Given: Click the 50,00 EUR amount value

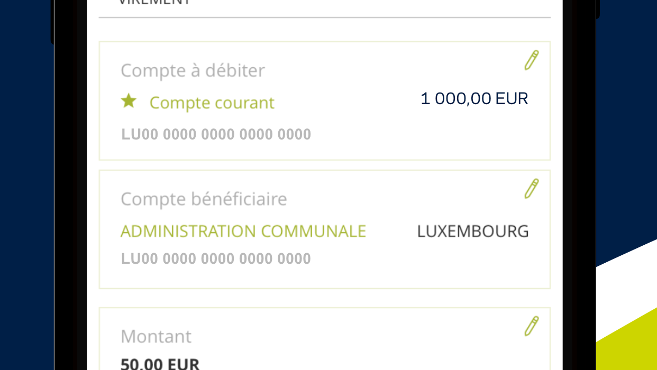Looking at the screenshot, I should pos(160,364).
